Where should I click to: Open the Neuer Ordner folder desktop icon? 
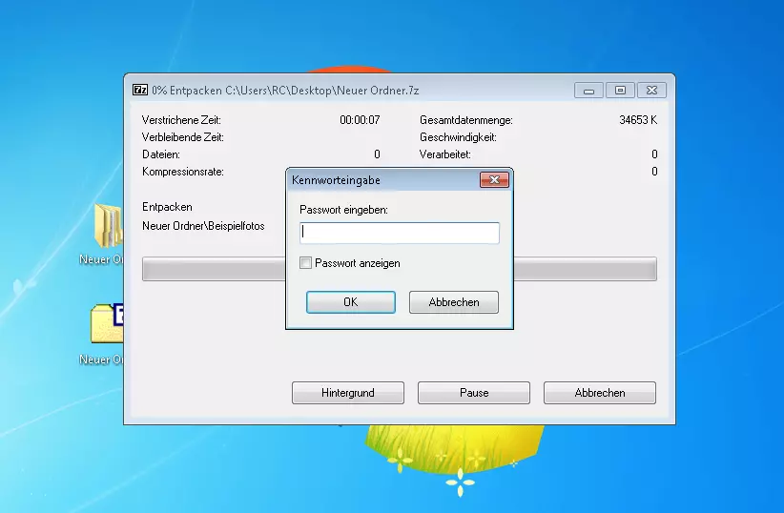[x=109, y=225]
